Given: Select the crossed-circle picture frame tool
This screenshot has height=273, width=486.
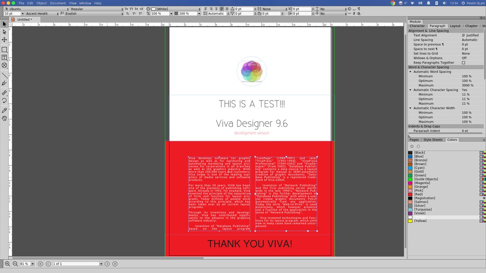Looking at the screenshot, I should (4, 65).
